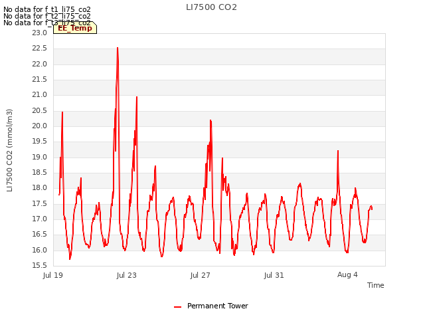The width and height of the screenshot is (425, 319).
Task: Click the chart title LI7500 CO2
Action: pos(211,7)
